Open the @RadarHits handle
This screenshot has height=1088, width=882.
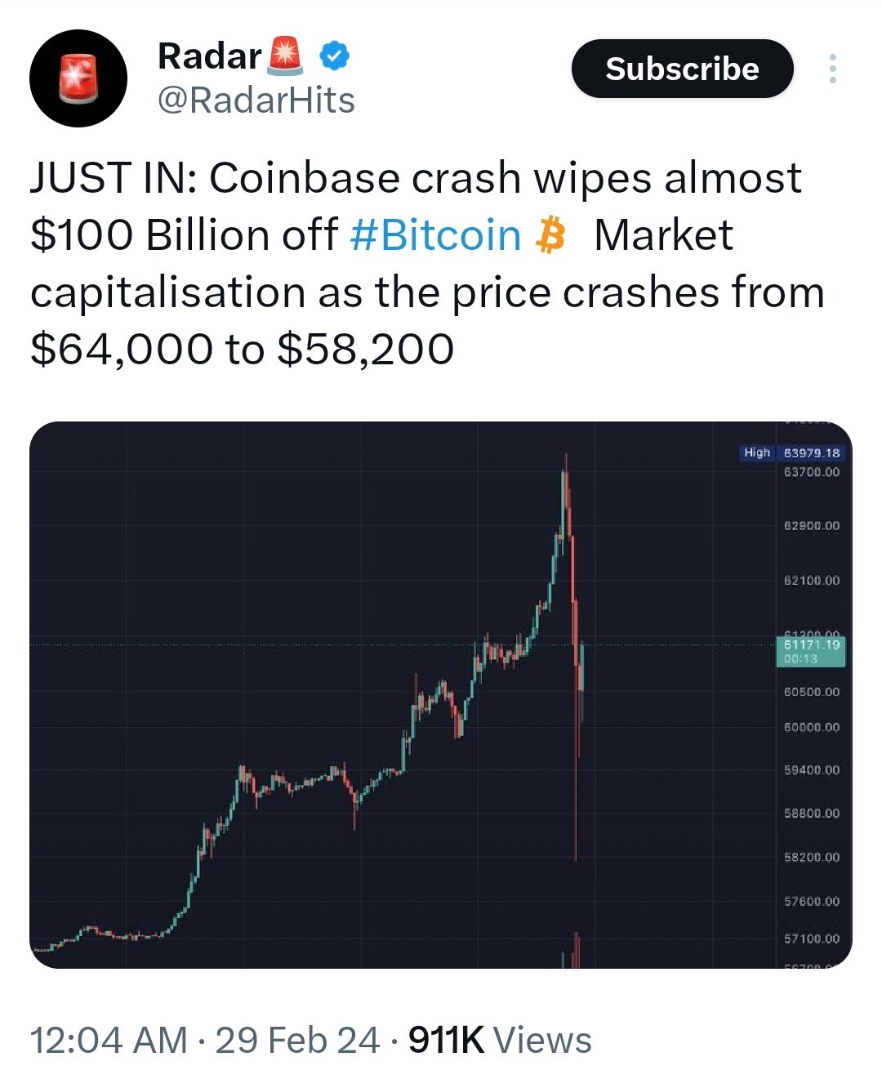(256, 100)
